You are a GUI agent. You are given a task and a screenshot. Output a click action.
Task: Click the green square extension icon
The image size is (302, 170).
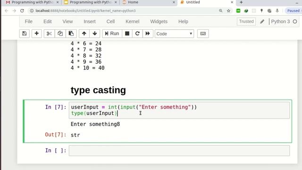pyautogui.click(x=238, y=11)
